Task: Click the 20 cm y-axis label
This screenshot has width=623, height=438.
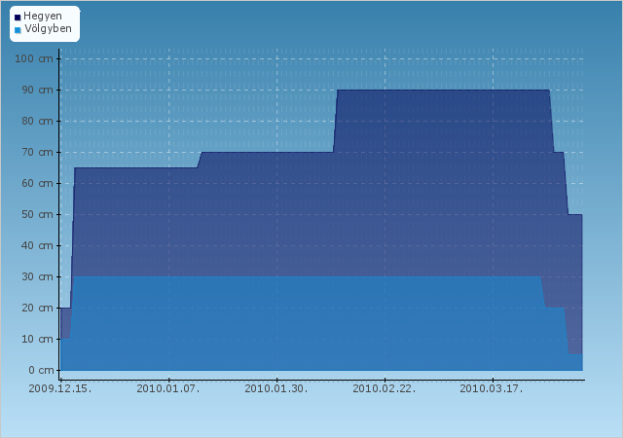Action: 37,308
